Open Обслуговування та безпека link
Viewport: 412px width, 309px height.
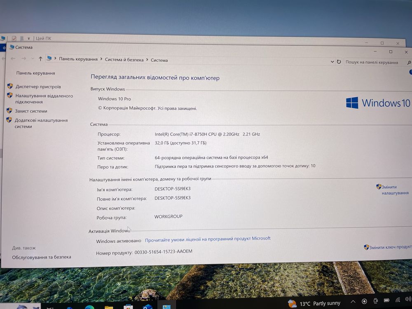(42, 257)
